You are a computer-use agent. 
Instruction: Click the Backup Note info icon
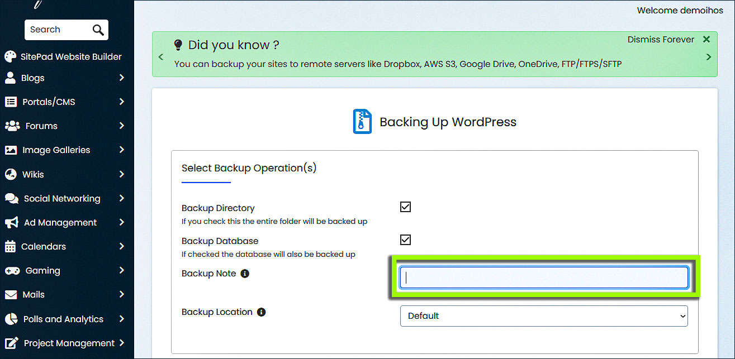[x=244, y=274]
